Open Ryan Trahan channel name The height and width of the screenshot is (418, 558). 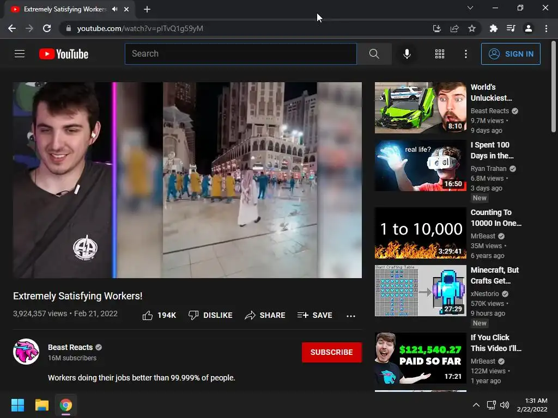488,169
